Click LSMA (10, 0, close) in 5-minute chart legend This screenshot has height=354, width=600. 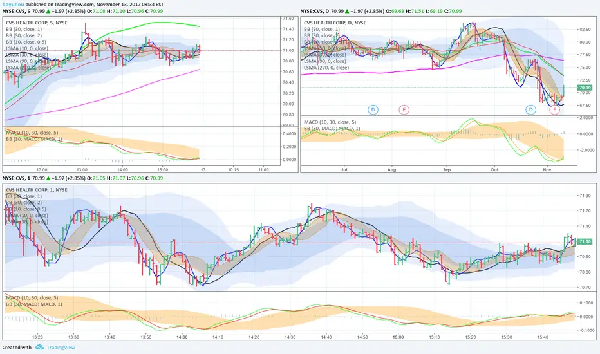coord(27,49)
